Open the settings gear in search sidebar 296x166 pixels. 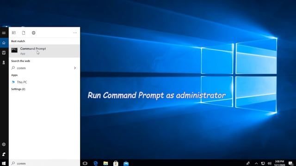tap(4, 144)
